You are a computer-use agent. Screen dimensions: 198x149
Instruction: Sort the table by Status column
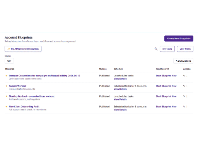point(103,69)
